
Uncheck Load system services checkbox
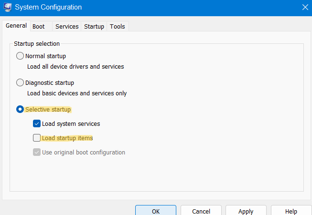[37, 124]
